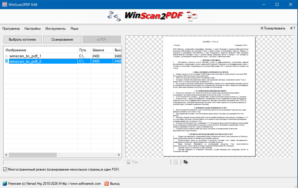Click the red exit icon beside Выход

point(107,184)
